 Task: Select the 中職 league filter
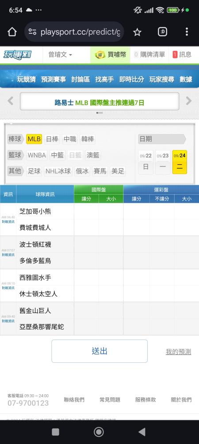[70, 139]
